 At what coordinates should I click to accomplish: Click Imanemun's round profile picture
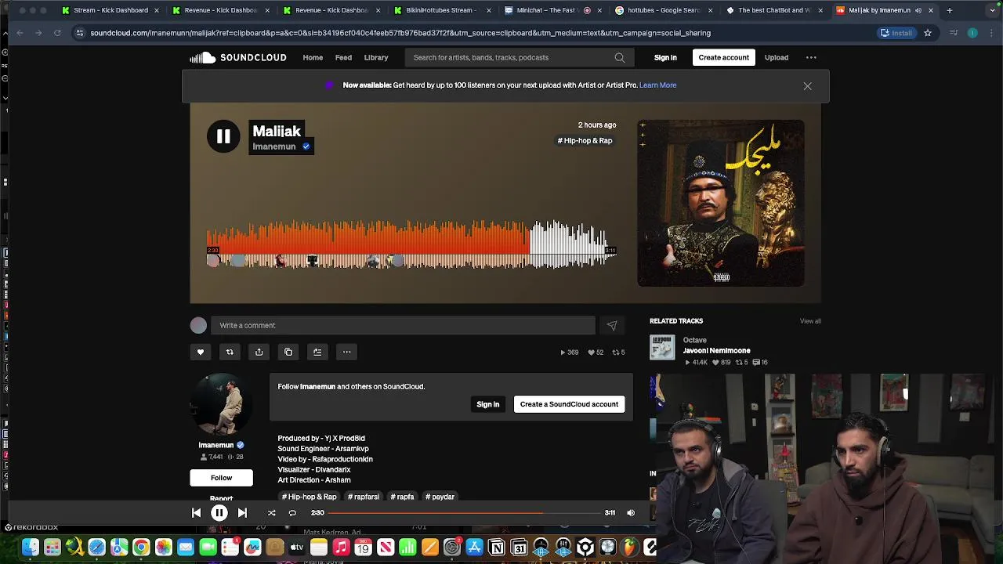pyautogui.click(x=221, y=404)
